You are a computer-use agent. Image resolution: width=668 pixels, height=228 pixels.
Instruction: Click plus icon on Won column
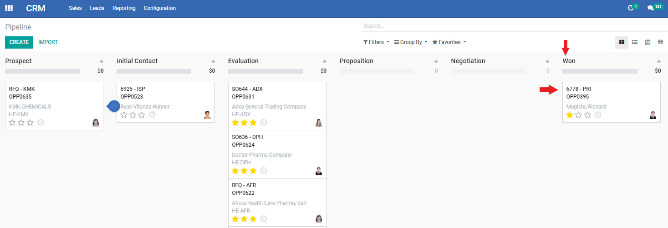point(659,61)
